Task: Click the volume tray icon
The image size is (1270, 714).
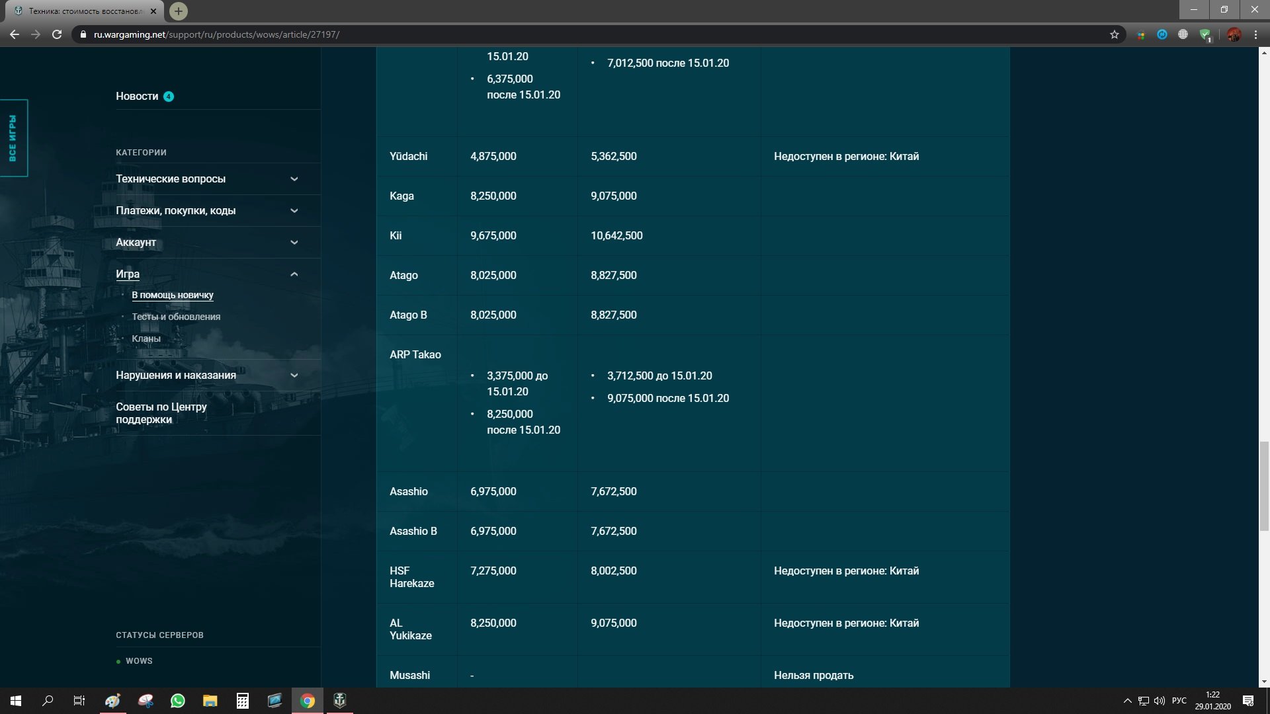Action: tap(1159, 701)
